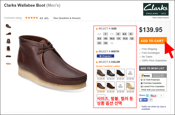Image resolution: width=175 pixels, height=115 pixels.
Task: Open View Questions & Answers link
Action: coord(67,18)
